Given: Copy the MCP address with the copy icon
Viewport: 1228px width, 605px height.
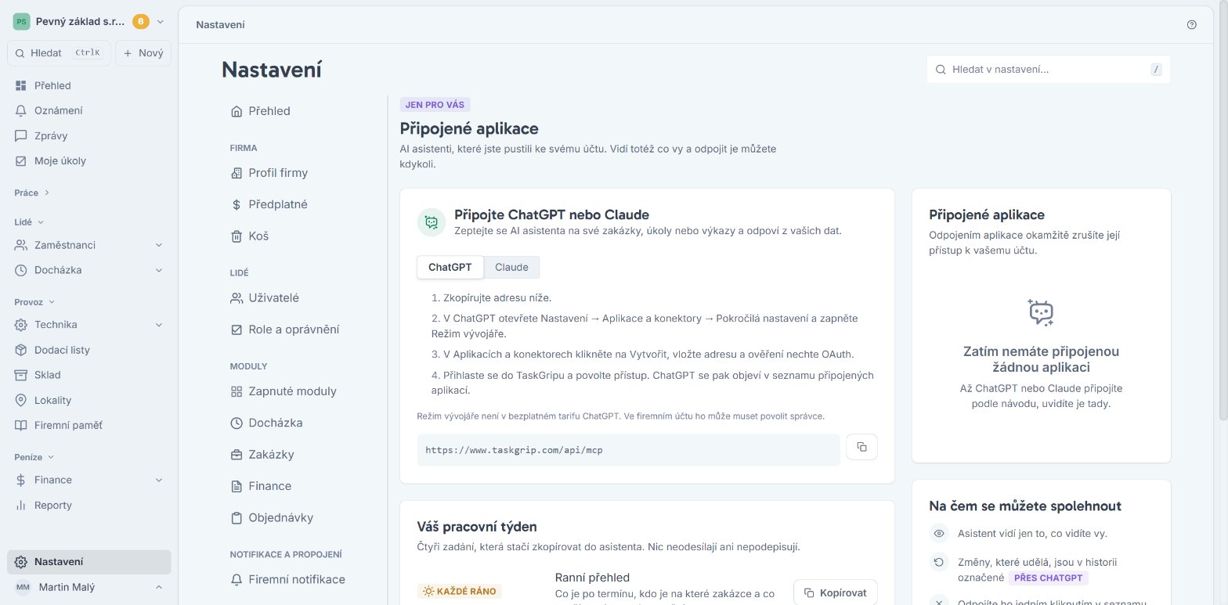Looking at the screenshot, I should (x=861, y=447).
